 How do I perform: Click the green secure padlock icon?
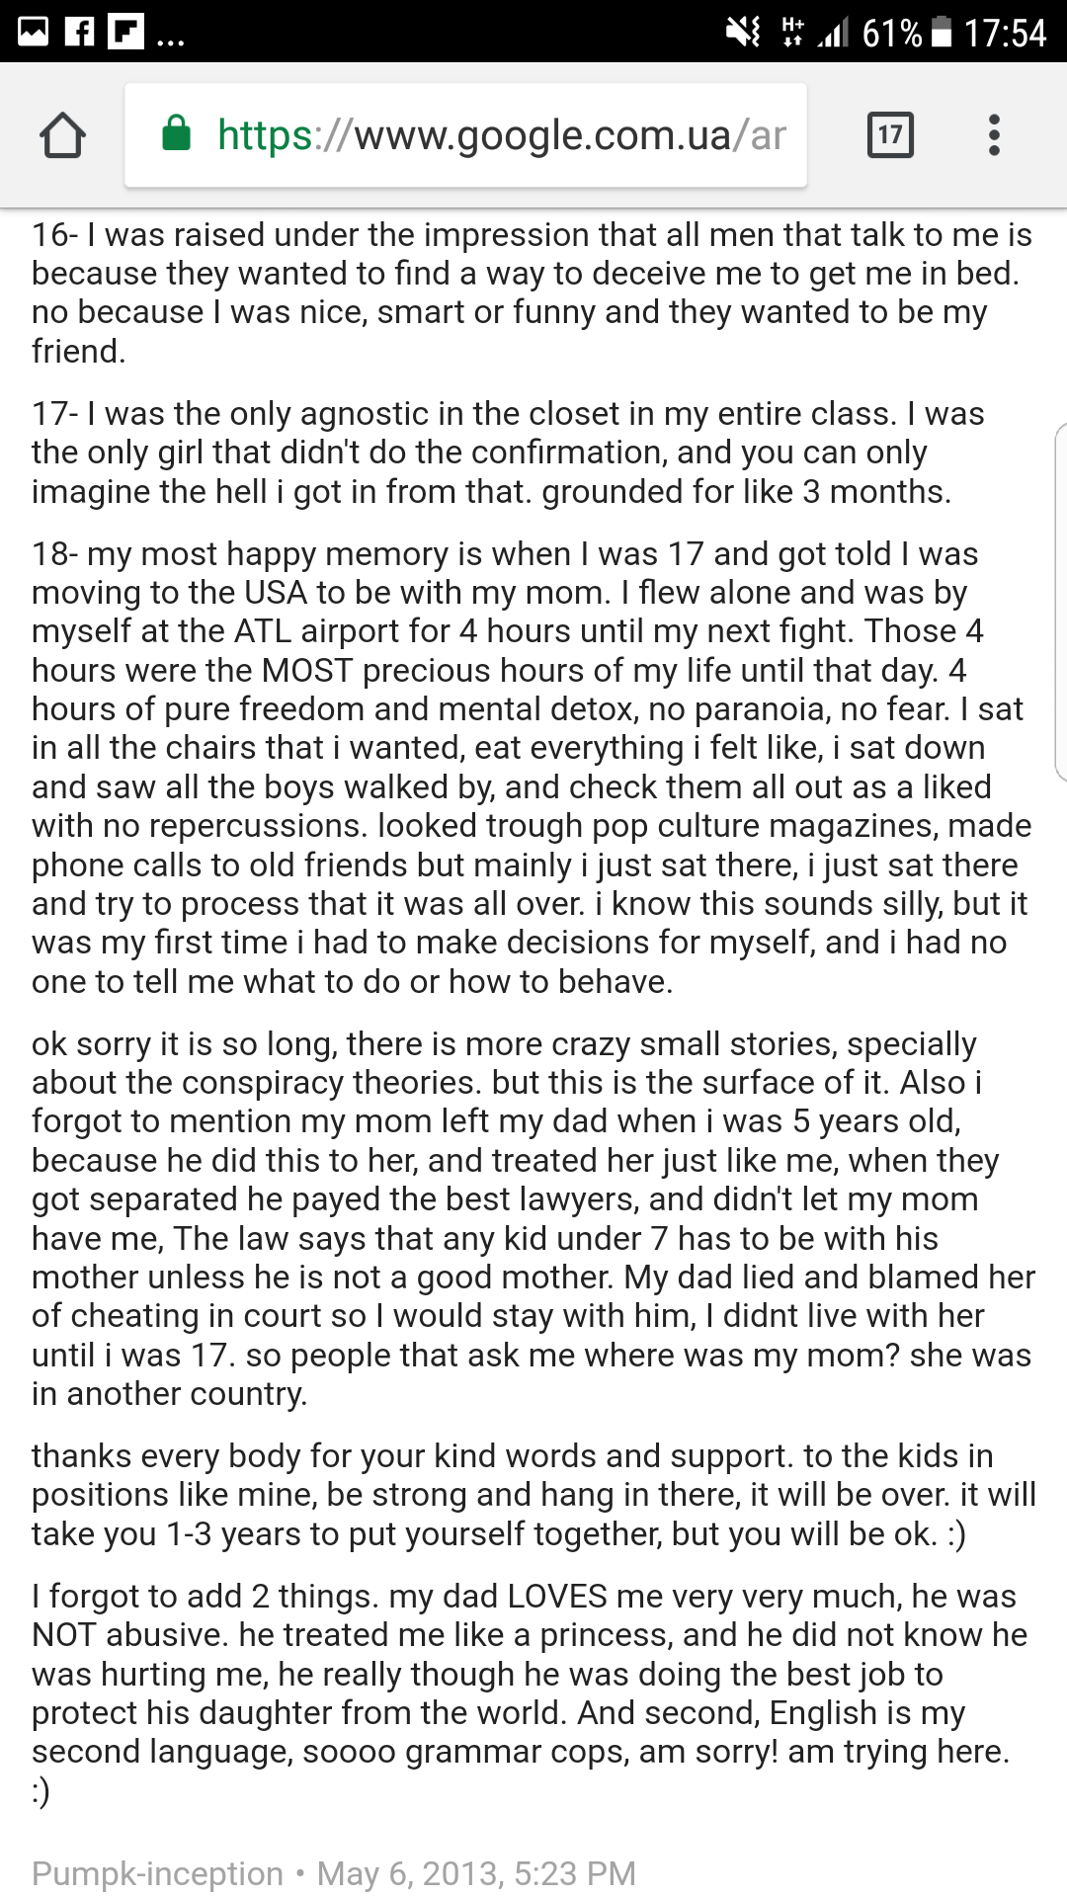tap(176, 134)
